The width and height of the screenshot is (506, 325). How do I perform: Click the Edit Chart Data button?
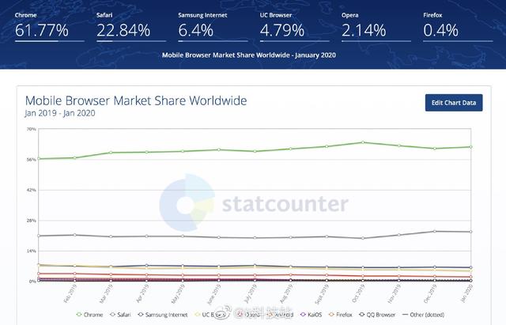(453, 103)
